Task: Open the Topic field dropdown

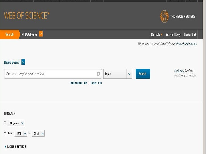Action: point(118,74)
